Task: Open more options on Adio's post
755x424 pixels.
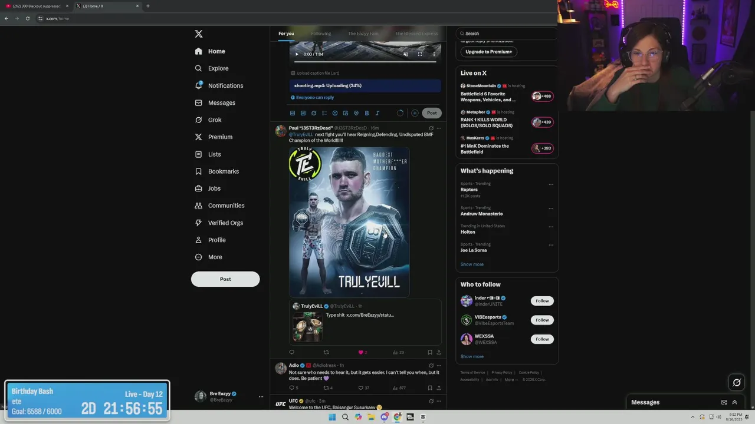Action: click(439, 365)
